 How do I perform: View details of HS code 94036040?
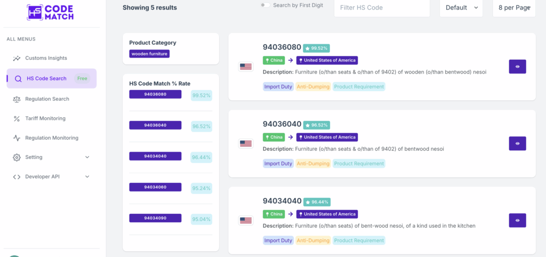(517, 143)
